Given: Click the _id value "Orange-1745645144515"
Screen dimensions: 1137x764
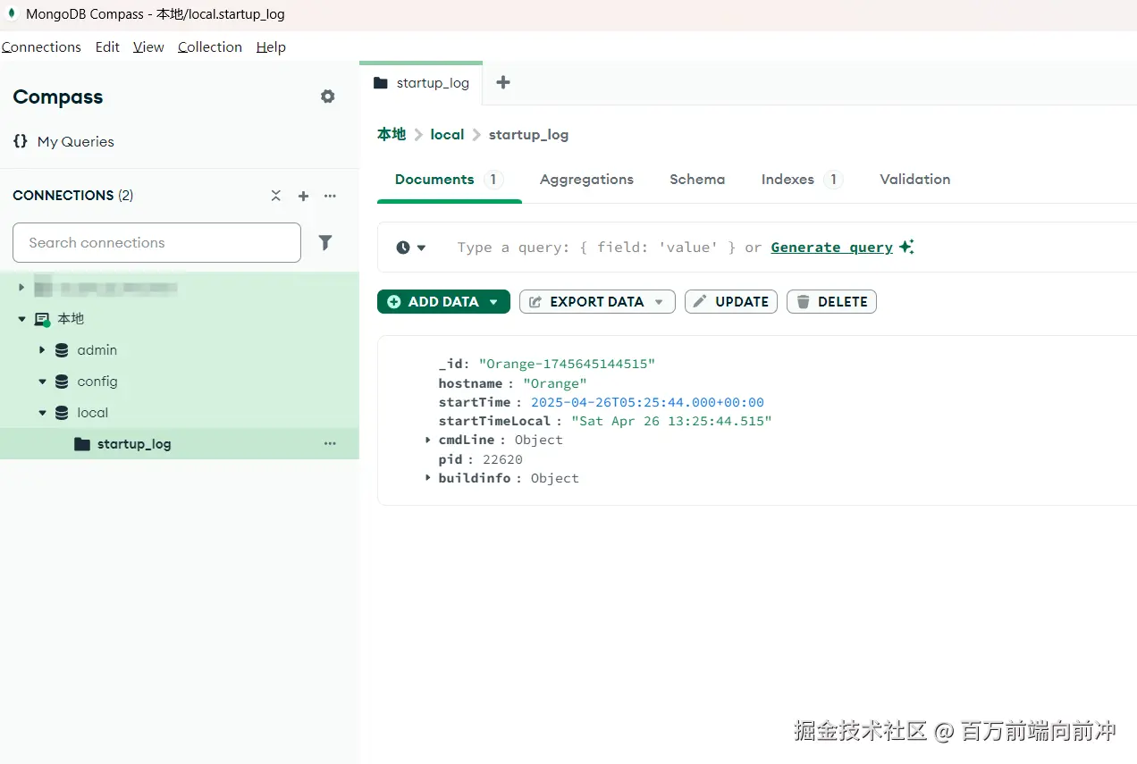Looking at the screenshot, I should coord(567,364).
